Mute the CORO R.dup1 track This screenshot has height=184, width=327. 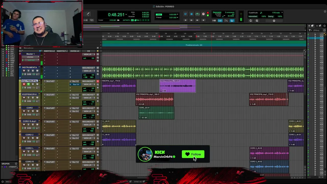[37, 124]
